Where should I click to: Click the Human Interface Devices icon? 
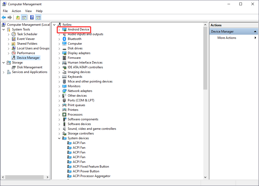tap(64, 63)
